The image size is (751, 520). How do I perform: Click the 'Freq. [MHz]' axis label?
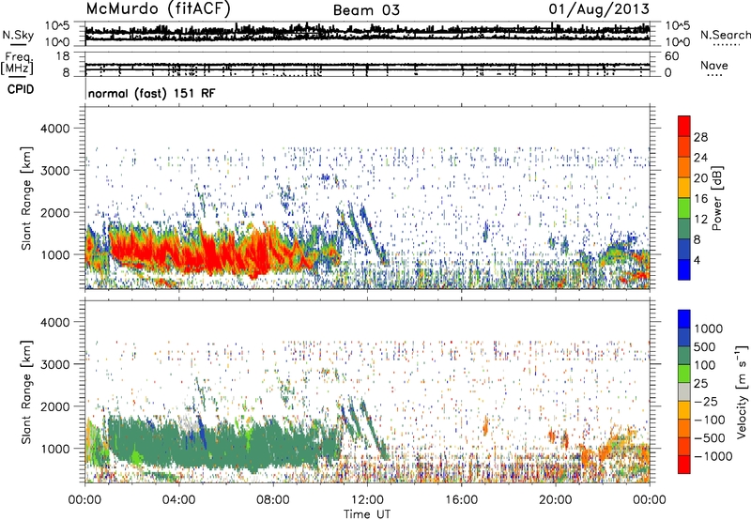click(17, 63)
